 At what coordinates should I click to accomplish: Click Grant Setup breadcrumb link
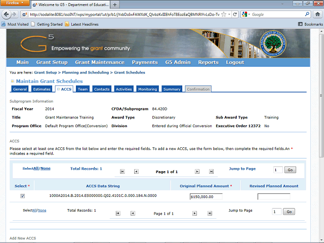point(46,72)
